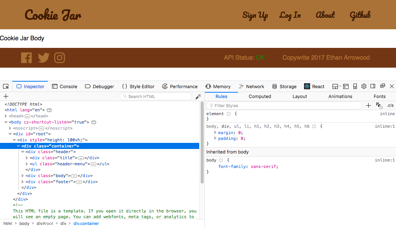Open the Performance tab

point(180,86)
